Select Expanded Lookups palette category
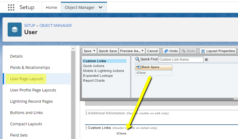The height and width of the screenshot is (139, 238). 98,76
